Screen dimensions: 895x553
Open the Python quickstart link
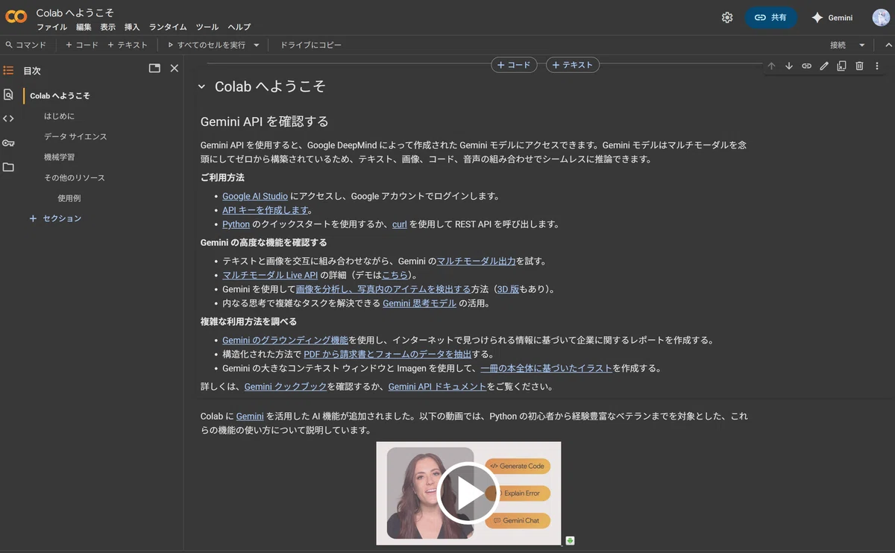[x=236, y=224]
